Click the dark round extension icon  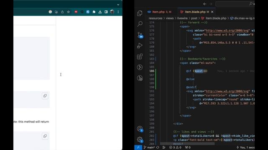click(x=82, y=12)
